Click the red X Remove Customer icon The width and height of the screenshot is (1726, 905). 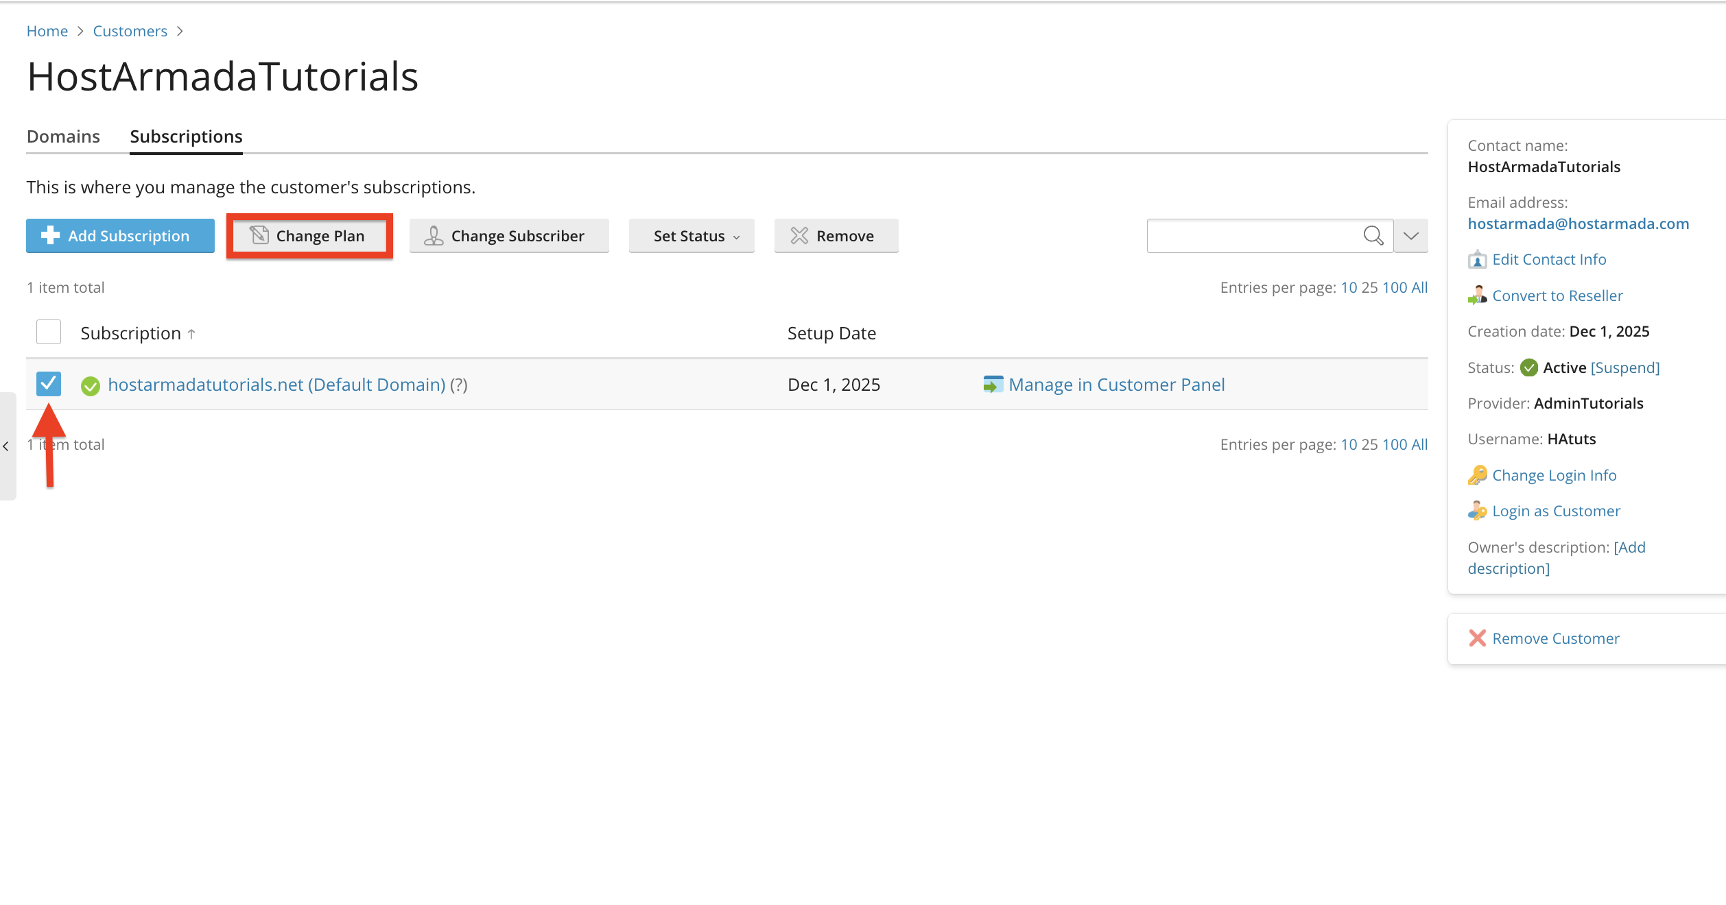1477,638
